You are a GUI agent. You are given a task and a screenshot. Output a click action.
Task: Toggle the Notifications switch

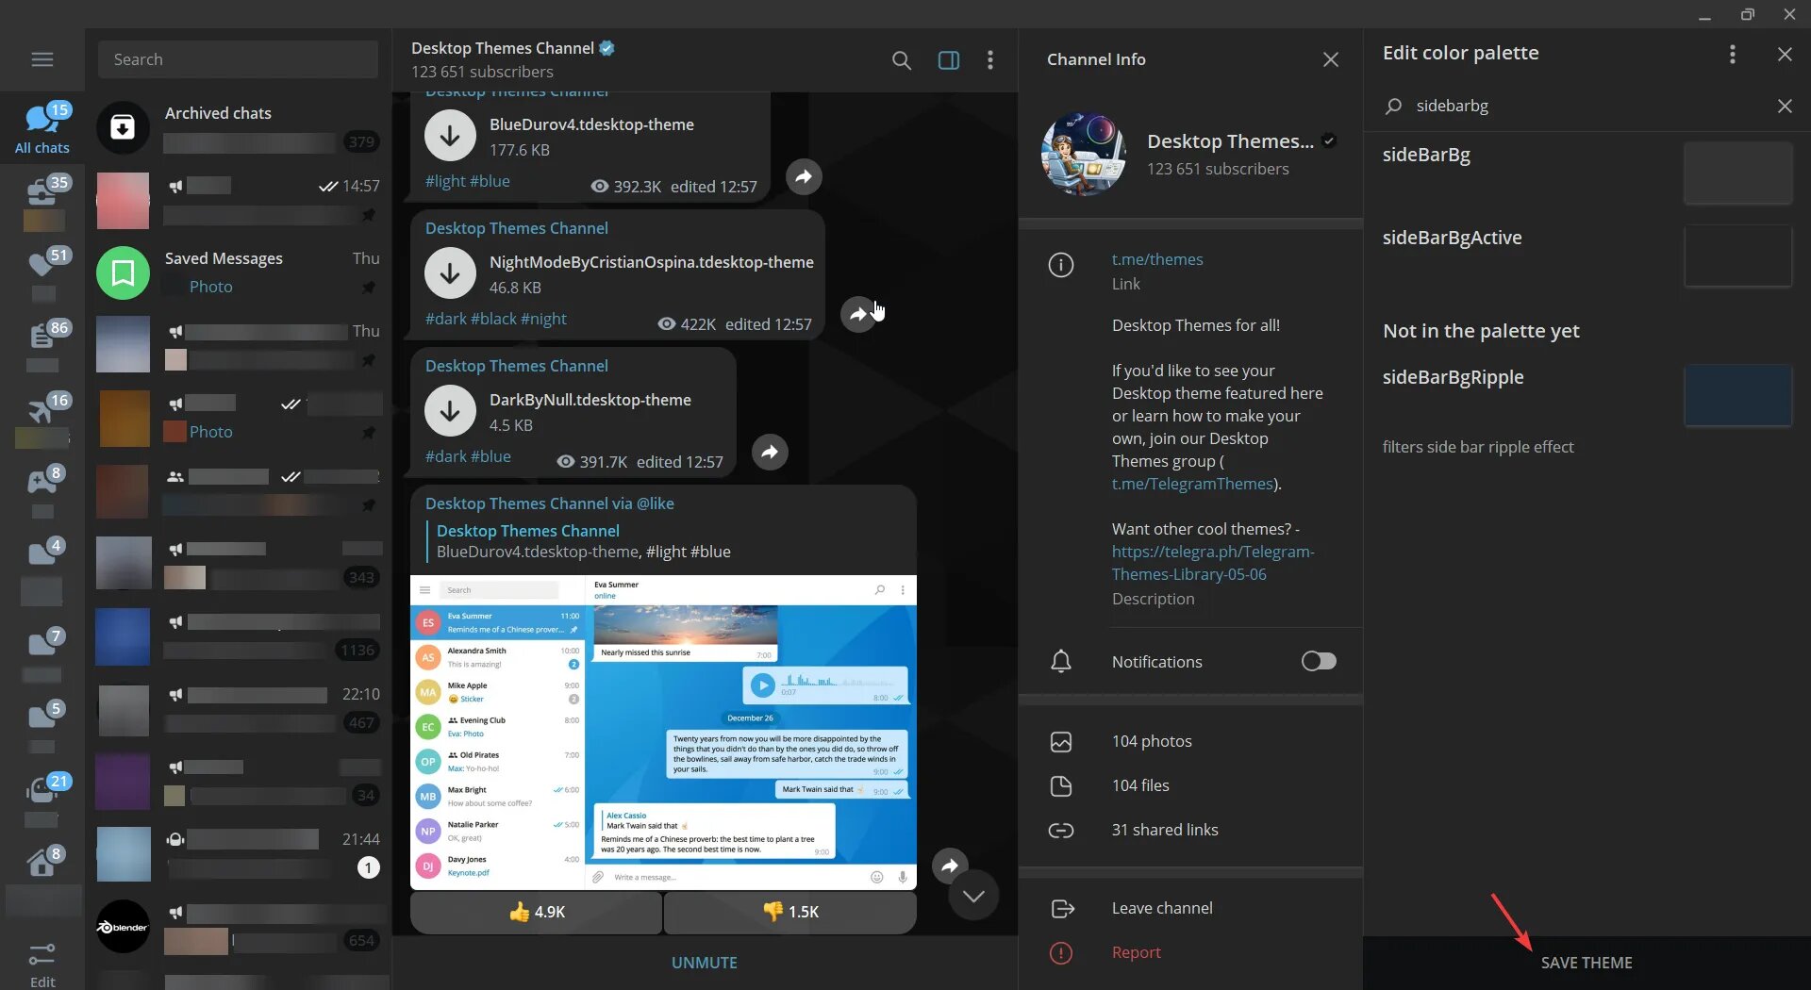(x=1319, y=661)
